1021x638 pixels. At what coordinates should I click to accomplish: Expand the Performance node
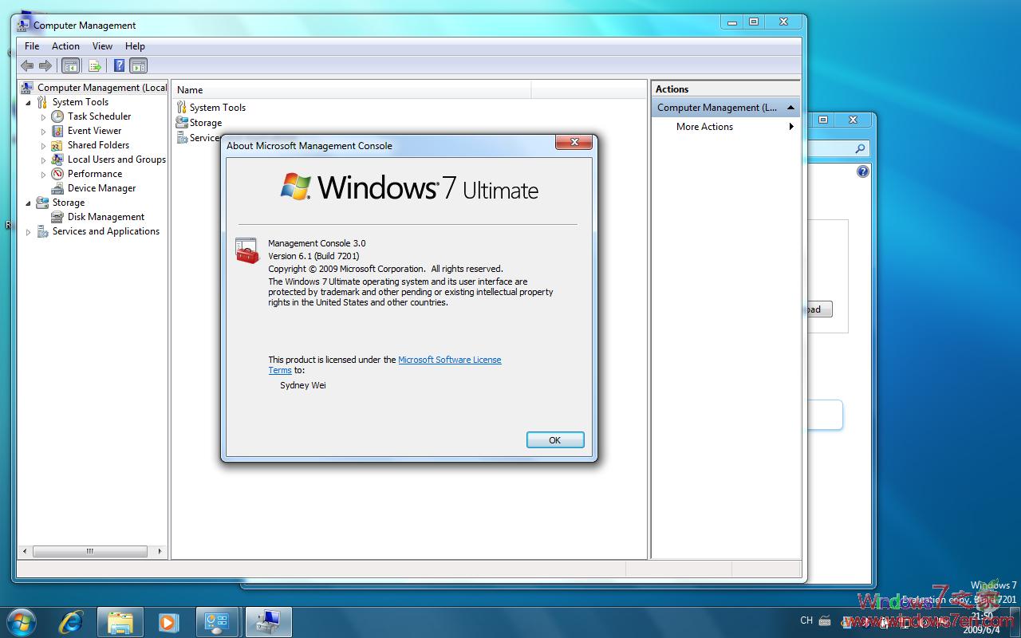(44, 175)
